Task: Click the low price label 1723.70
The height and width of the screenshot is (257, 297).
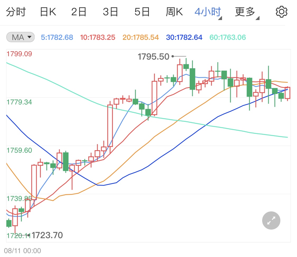Action: pos(47,235)
